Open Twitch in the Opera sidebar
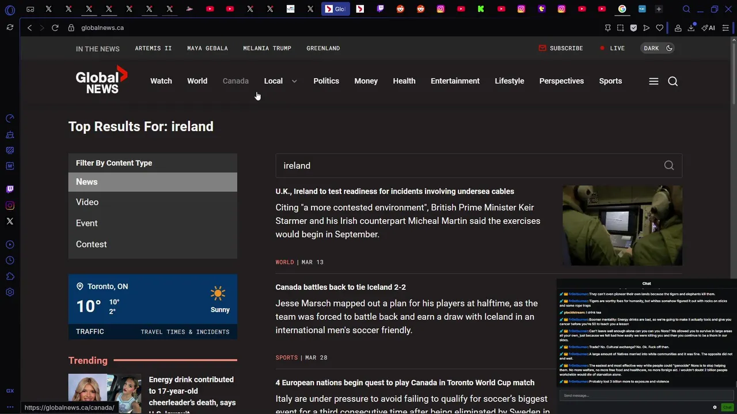The height and width of the screenshot is (414, 737). [x=10, y=189]
